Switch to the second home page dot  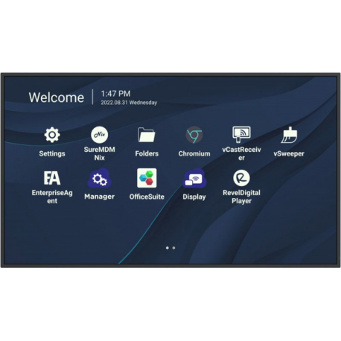[173, 248]
